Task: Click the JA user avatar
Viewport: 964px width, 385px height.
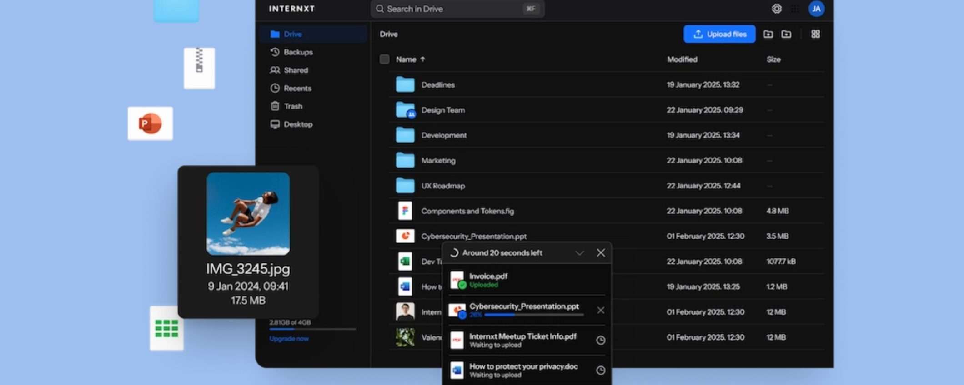Action: [x=816, y=9]
